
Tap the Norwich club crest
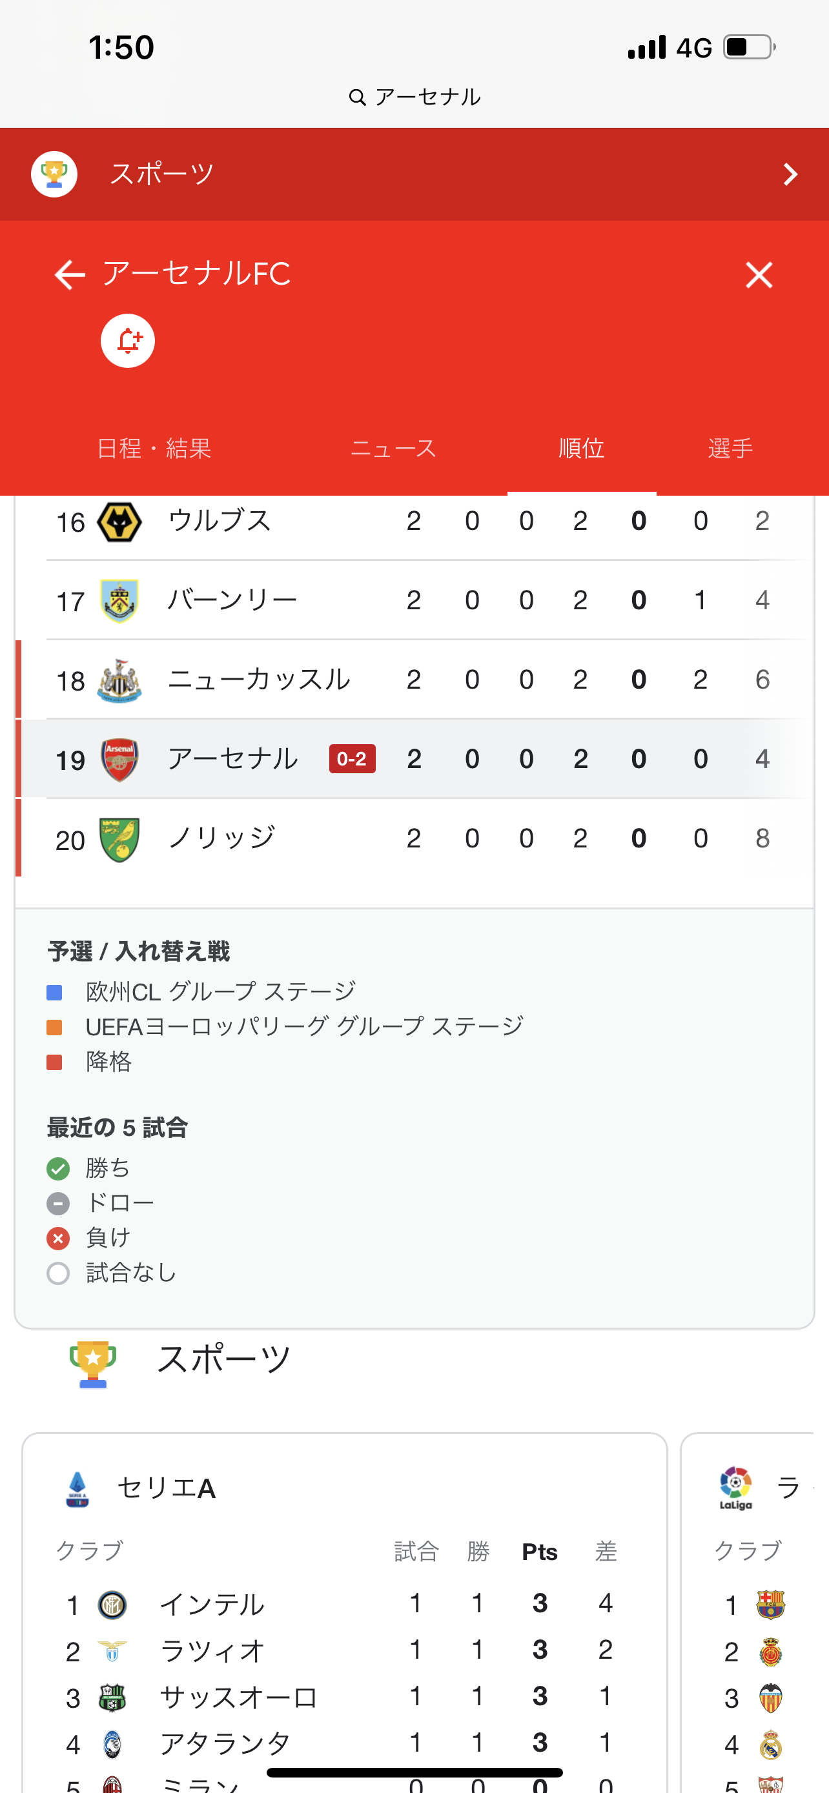(119, 840)
